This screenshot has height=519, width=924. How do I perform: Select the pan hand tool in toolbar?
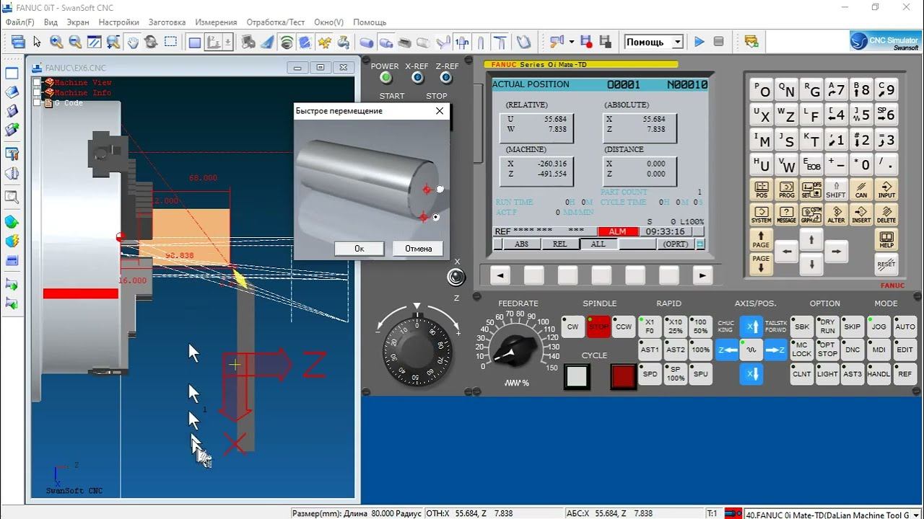(133, 43)
